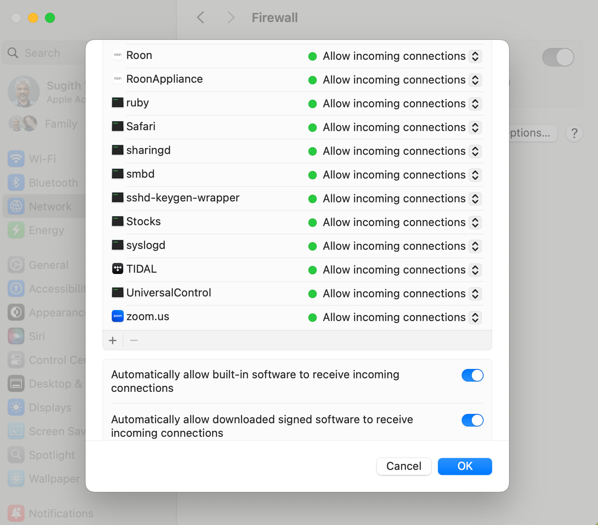Select the UniversalControl row
This screenshot has width=598, height=525.
[212, 293]
